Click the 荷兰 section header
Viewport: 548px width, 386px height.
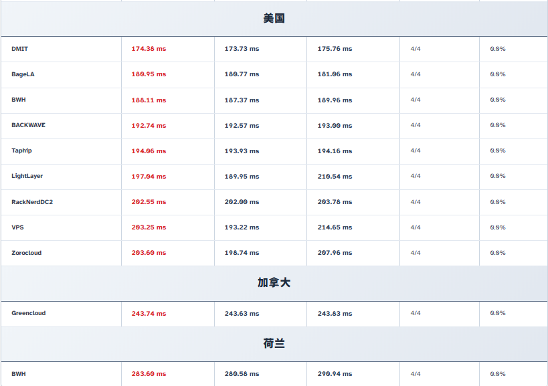(x=274, y=344)
